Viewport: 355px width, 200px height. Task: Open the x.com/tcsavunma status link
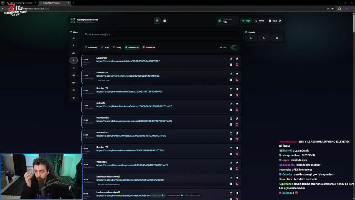point(128,61)
